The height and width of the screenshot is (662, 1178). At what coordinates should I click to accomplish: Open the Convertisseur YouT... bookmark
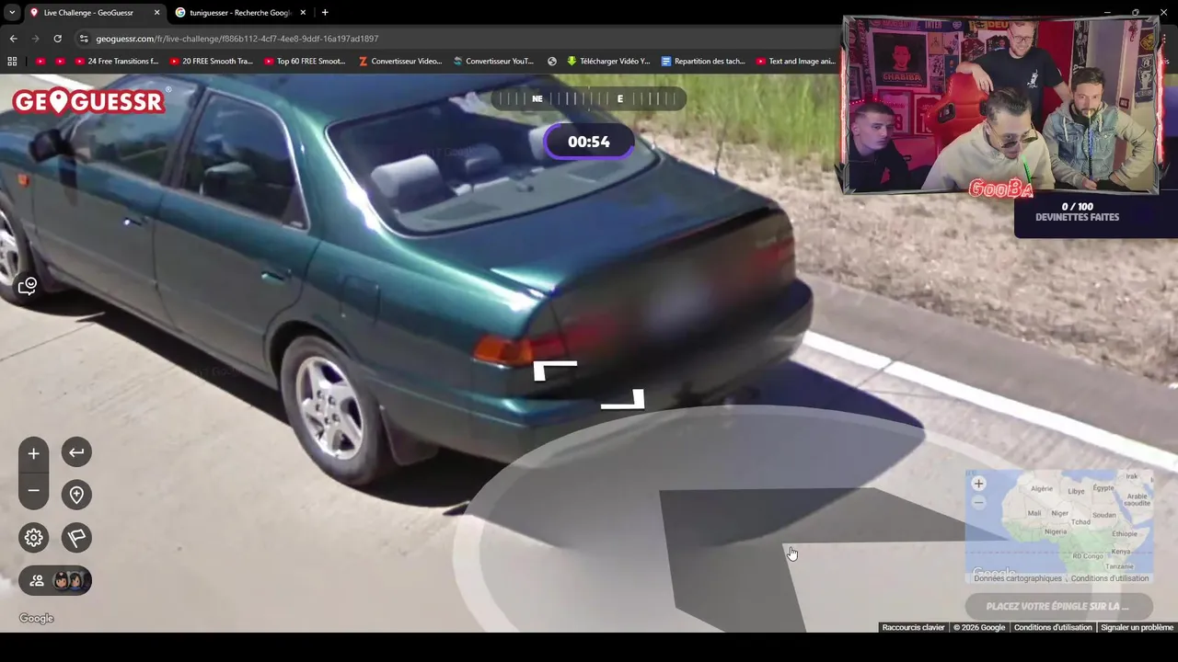[493, 62]
